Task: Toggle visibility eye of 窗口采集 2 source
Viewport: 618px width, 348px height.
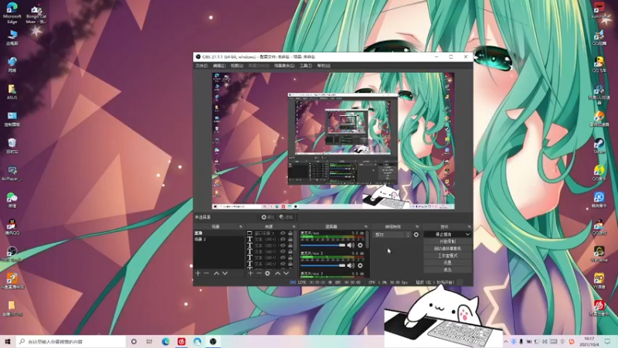Action: 283,234
